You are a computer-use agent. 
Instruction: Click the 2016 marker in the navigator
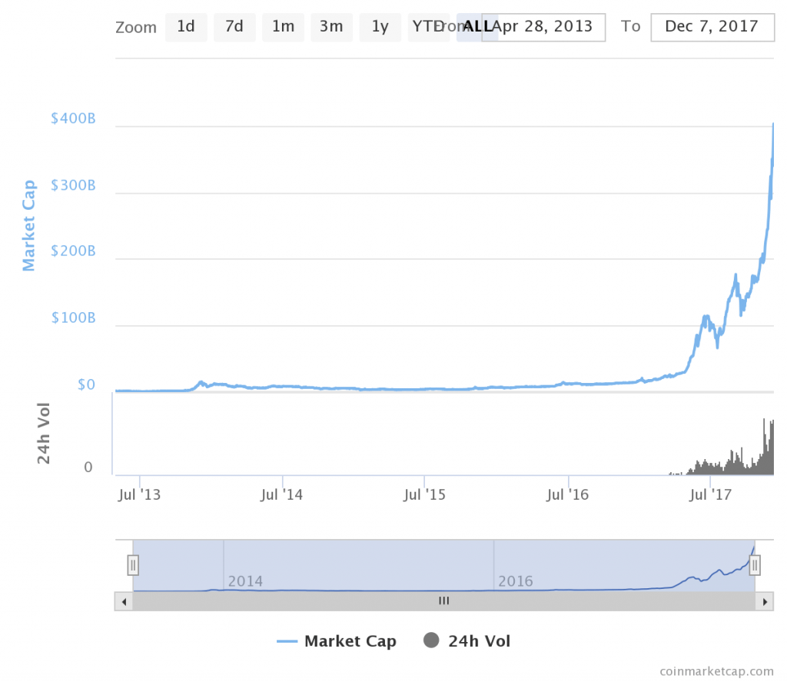516,581
